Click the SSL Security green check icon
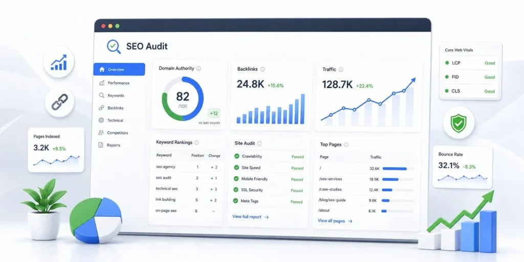The width and height of the screenshot is (524, 262). click(x=236, y=190)
